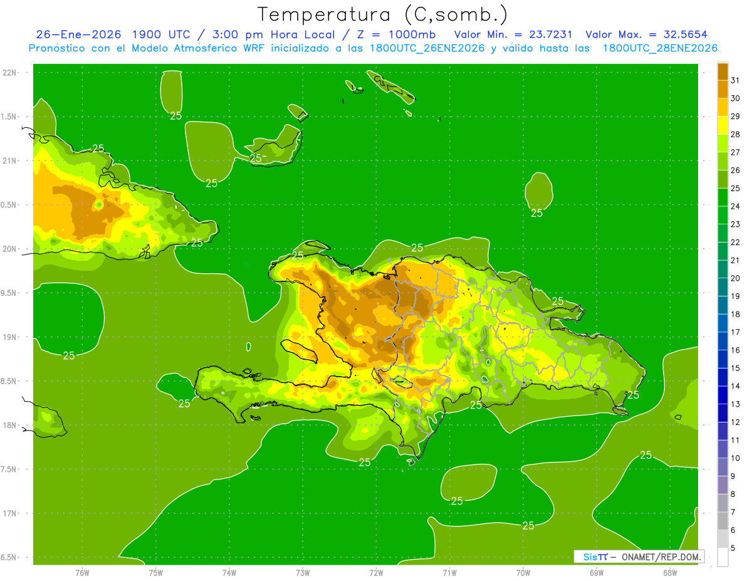Click the blue swatch between 16 and 17

click(x=723, y=342)
